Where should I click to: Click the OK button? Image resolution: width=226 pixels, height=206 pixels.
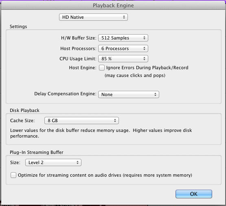pos(194,194)
